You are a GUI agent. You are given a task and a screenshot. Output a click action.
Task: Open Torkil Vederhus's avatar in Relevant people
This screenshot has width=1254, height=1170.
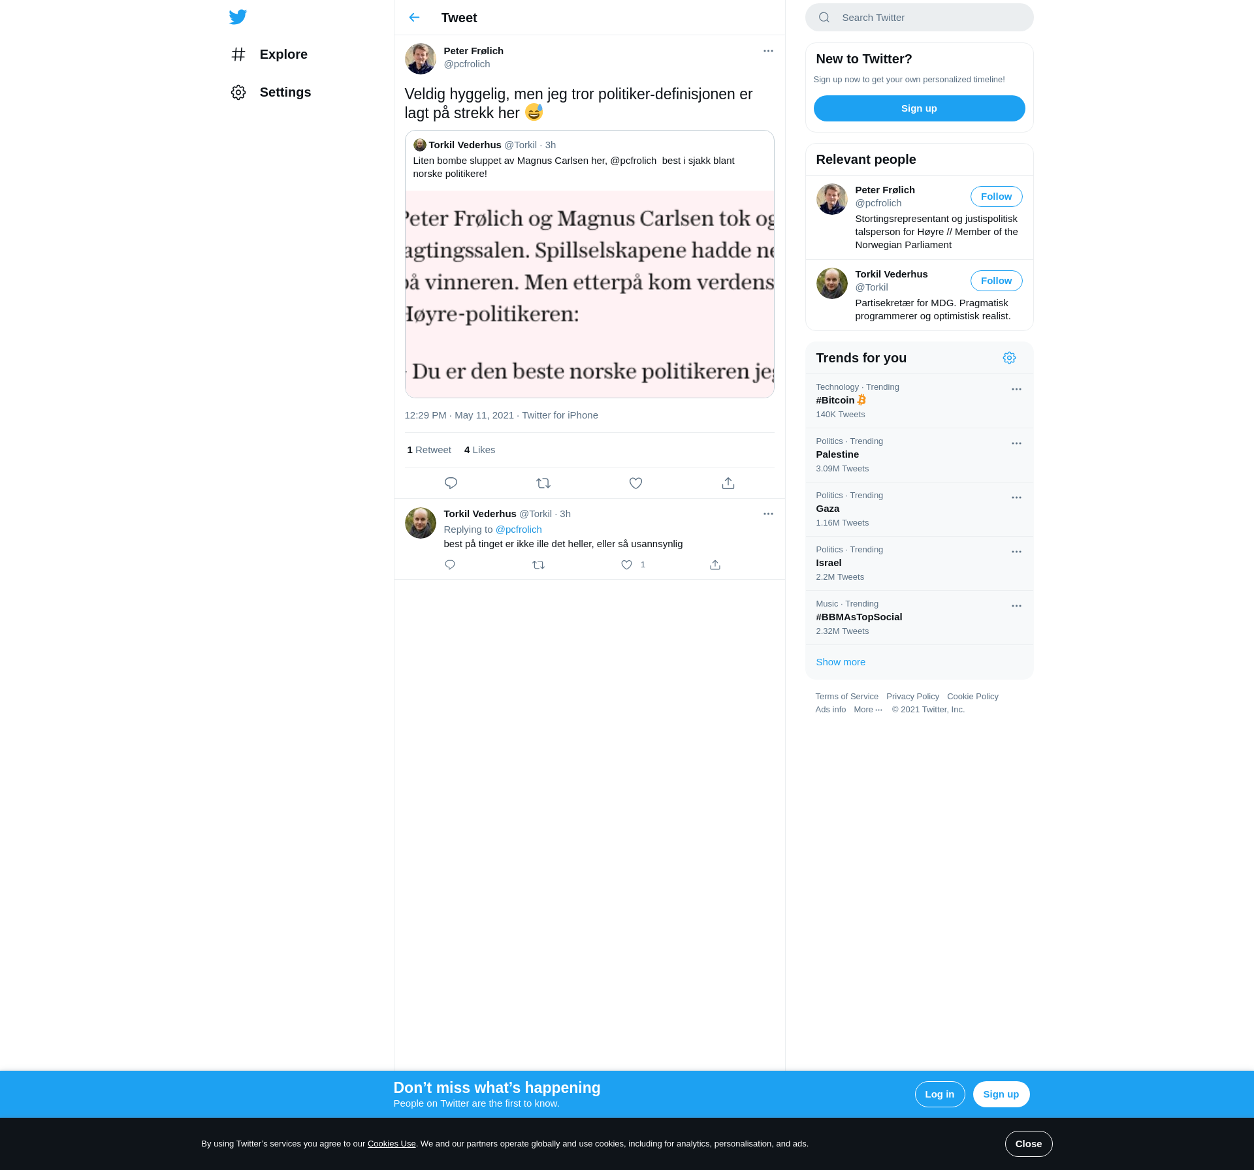832,283
